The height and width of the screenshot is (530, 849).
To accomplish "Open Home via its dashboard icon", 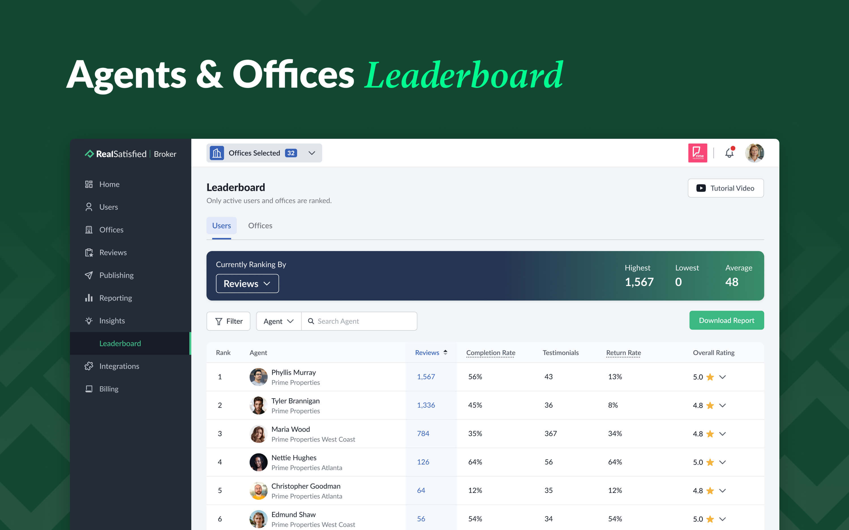I will tap(89, 184).
